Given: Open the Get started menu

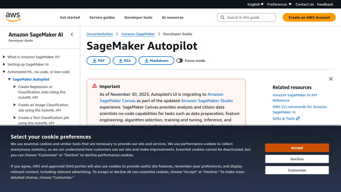Looking at the screenshot, I should click(70, 17).
